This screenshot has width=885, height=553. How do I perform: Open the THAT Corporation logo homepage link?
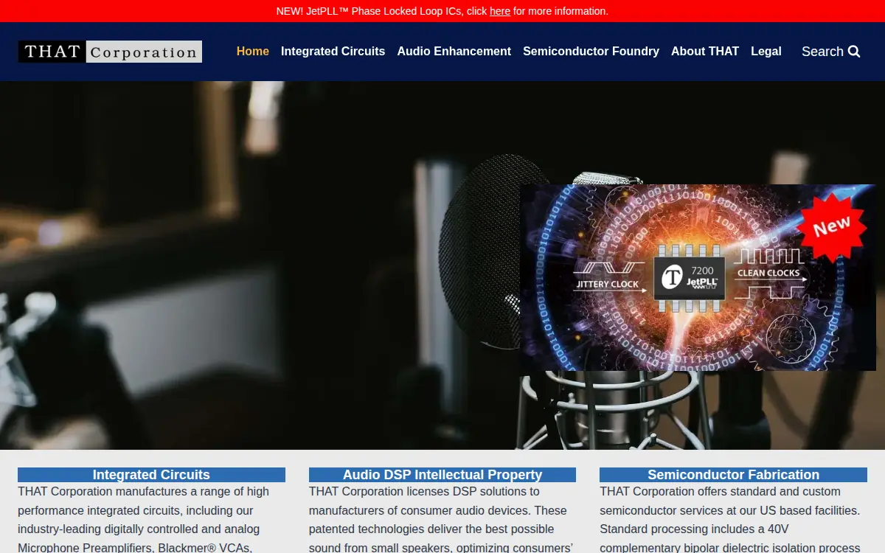110,52
